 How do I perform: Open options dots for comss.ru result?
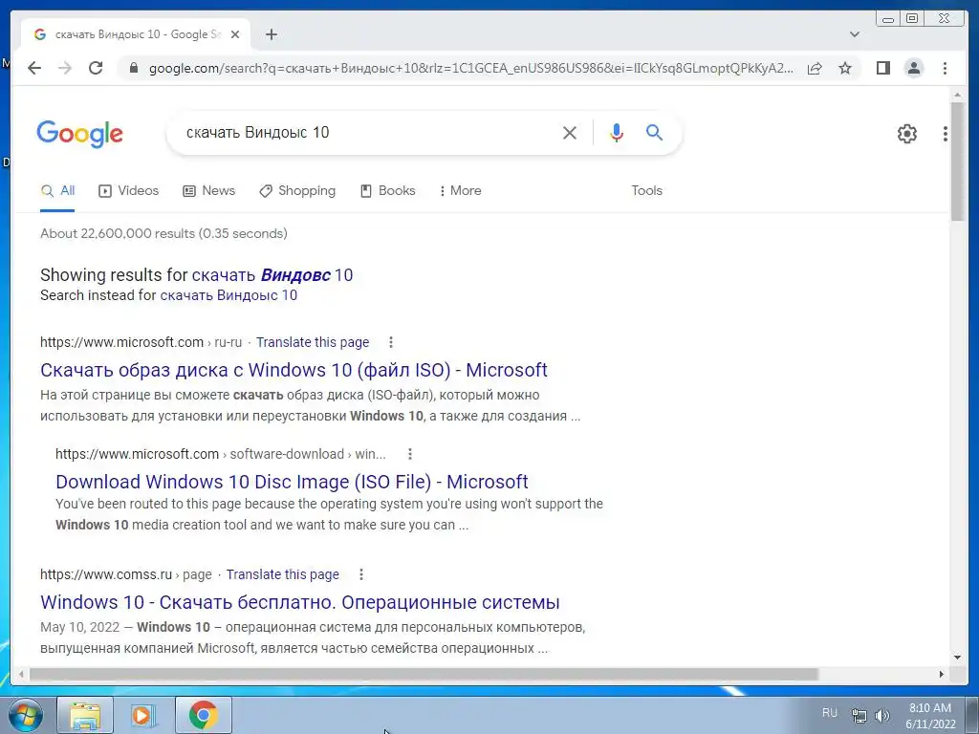[x=360, y=574]
